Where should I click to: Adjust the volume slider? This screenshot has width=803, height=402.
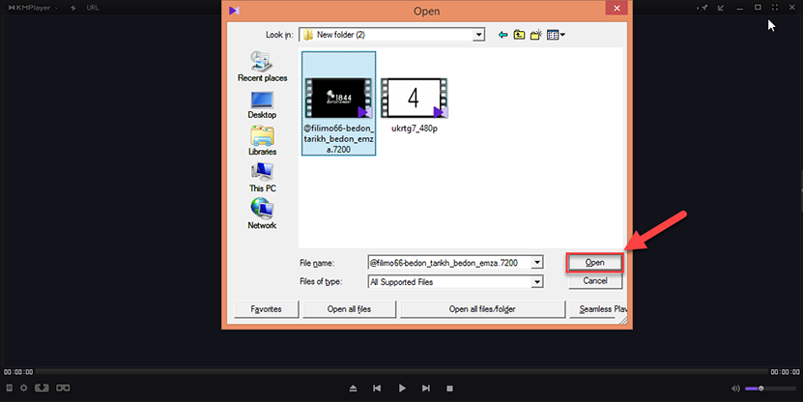point(770,388)
